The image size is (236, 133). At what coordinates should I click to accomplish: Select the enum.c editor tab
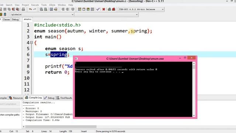[x=28, y=19]
